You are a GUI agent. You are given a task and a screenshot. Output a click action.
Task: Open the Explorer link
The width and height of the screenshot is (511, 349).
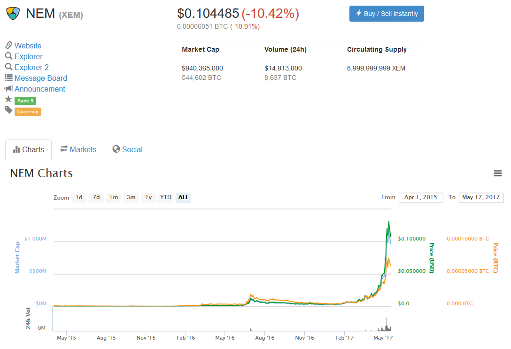(x=29, y=56)
